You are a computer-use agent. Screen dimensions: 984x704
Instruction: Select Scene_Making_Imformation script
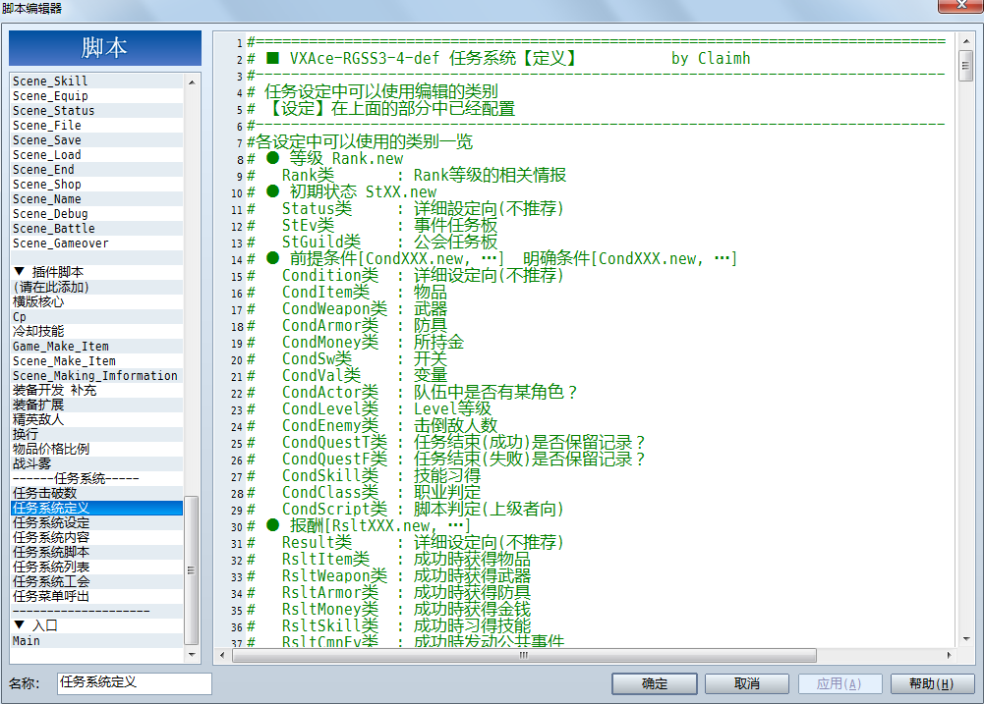(x=97, y=375)
